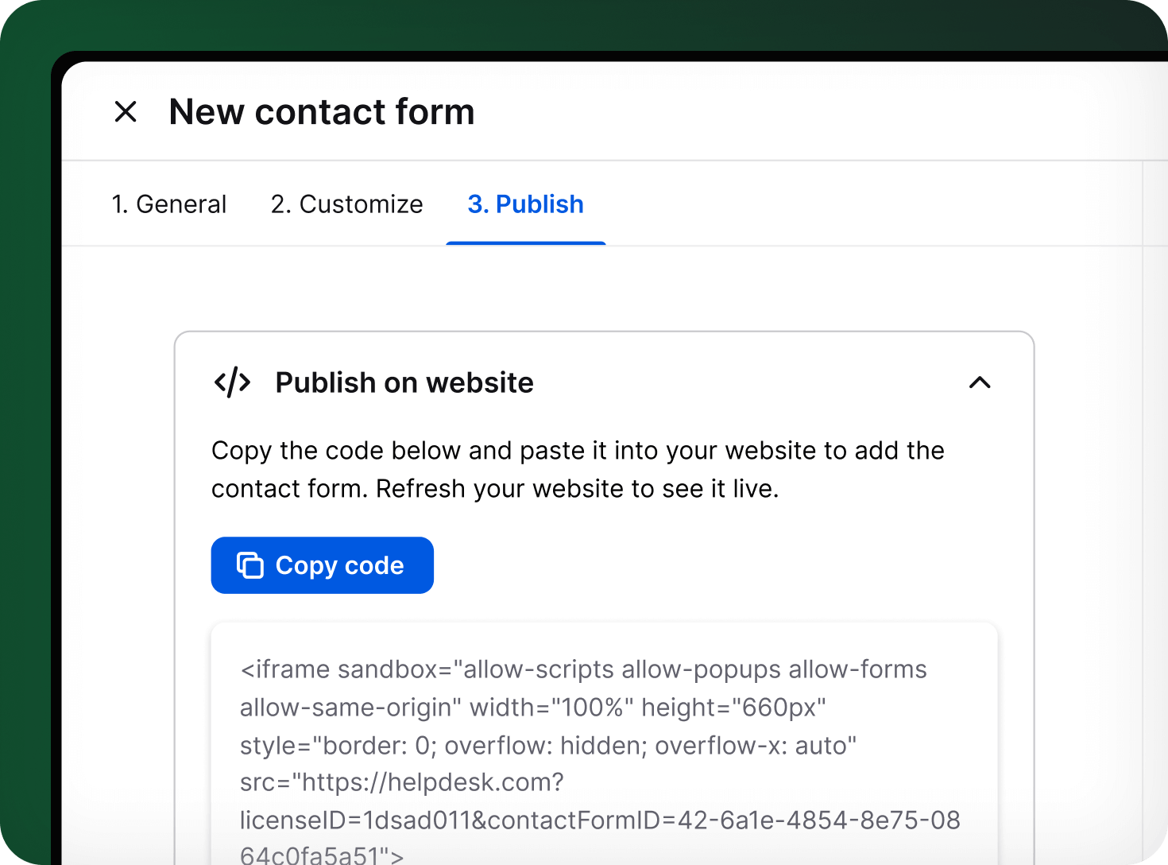Click the copy icon in Copy code button
Image resolution: width=1168 pixels, height=865 pixels.
(x=249, y=565)
